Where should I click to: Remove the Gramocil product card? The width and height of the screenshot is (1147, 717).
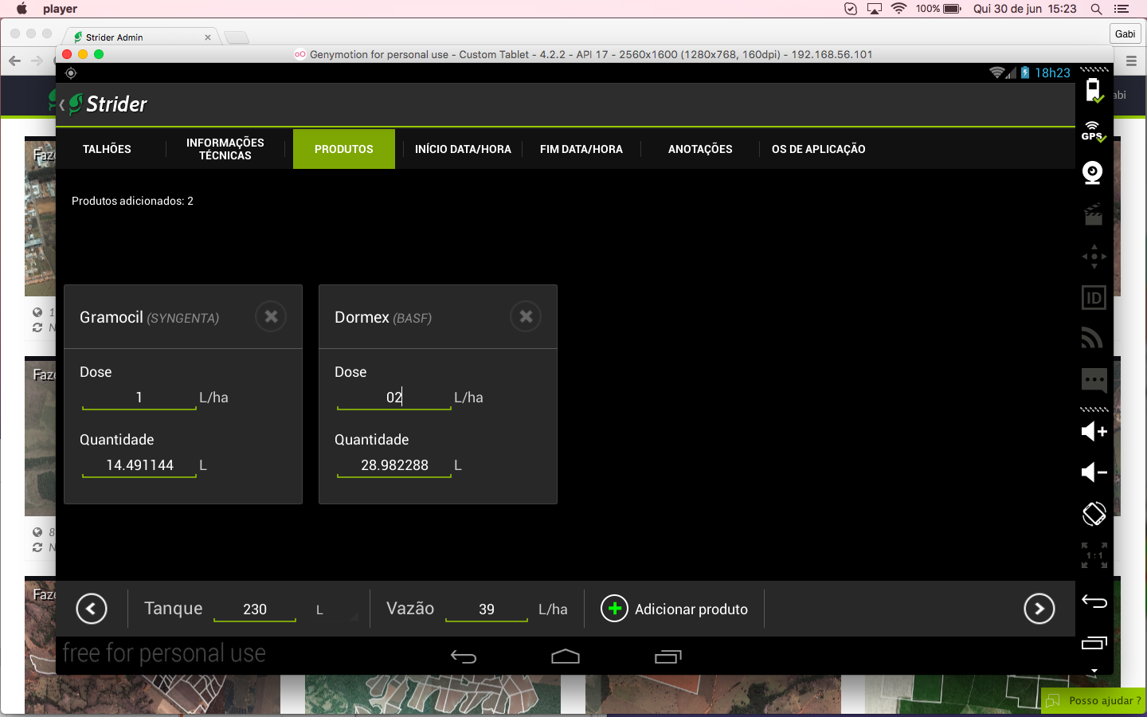pyautogui.click(x=271, y=317)
